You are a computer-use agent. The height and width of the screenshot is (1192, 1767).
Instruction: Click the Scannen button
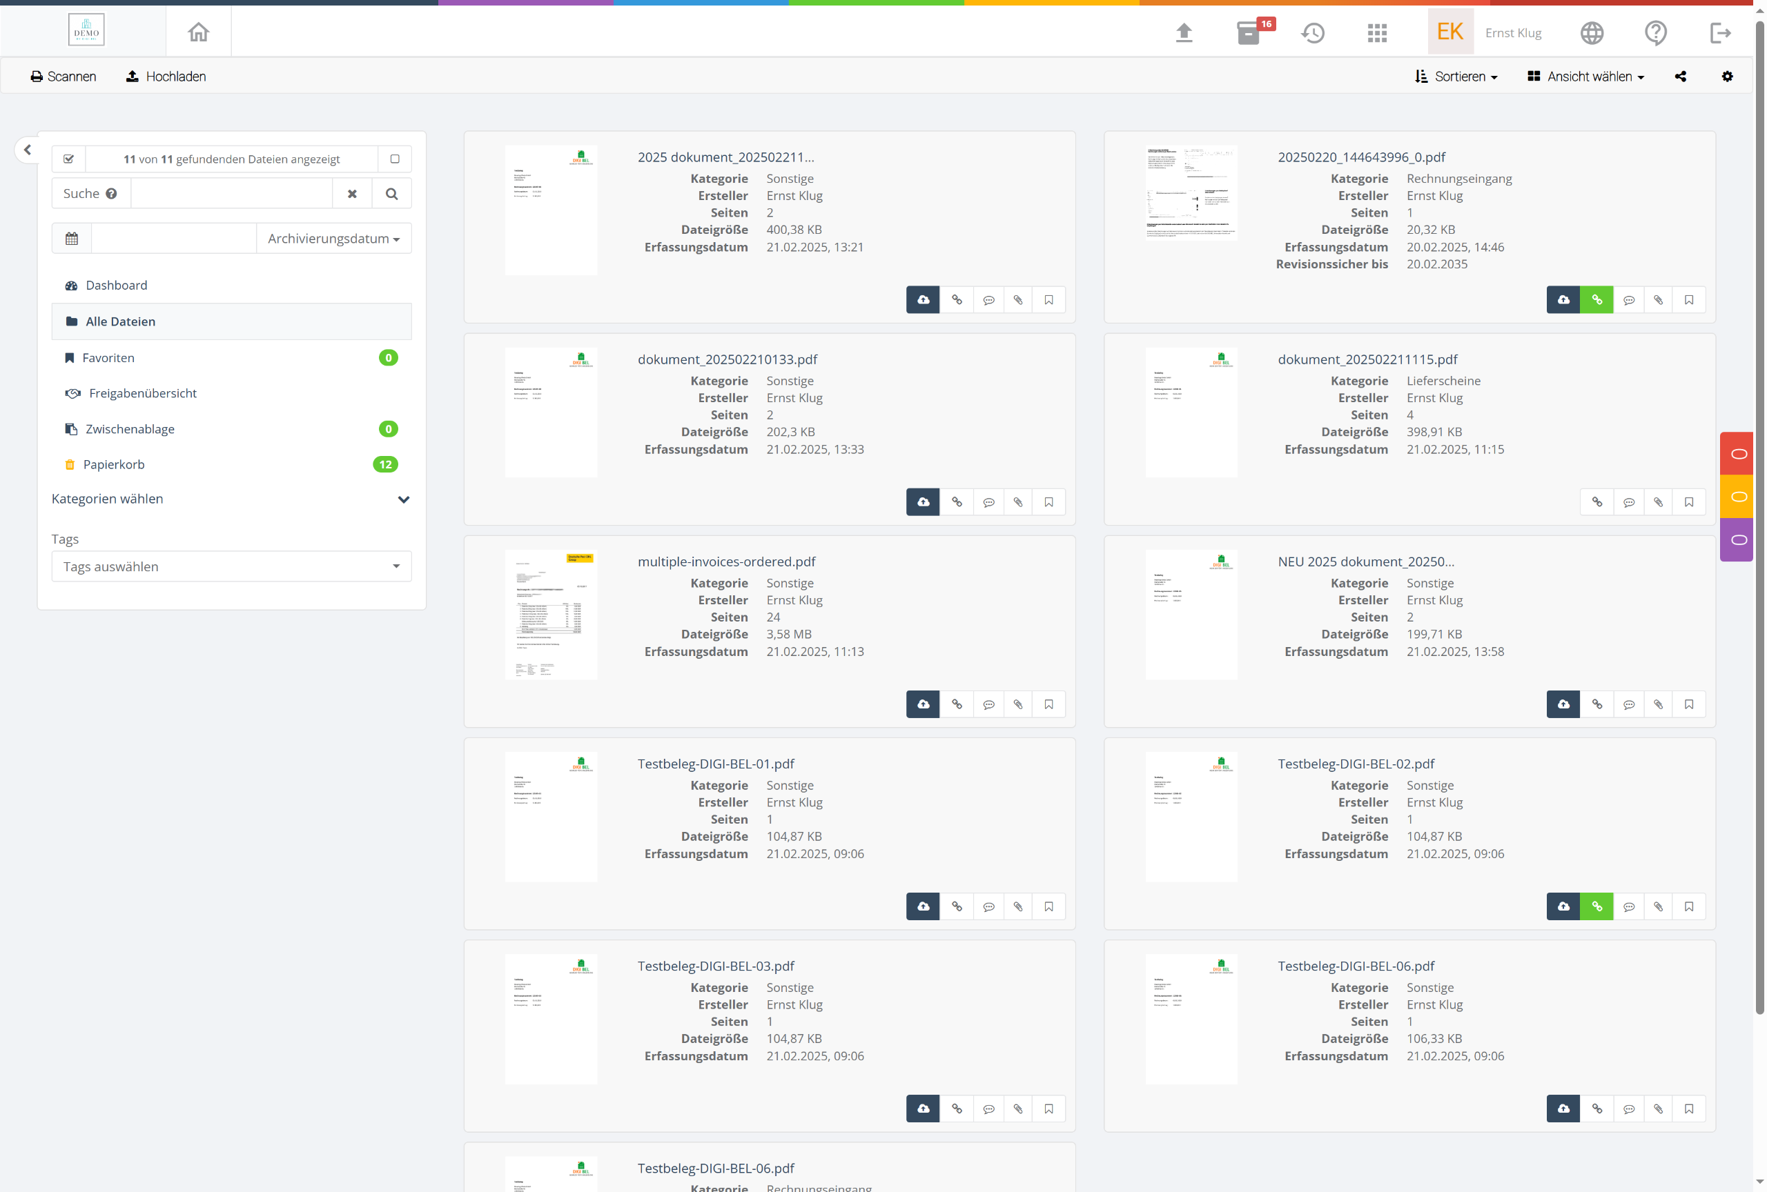[x=63, y=77]
